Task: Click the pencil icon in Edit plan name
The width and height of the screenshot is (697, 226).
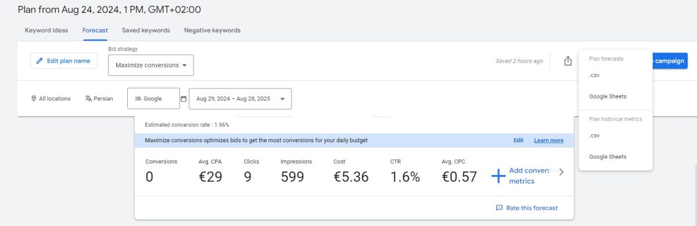Action: point(40,61)
